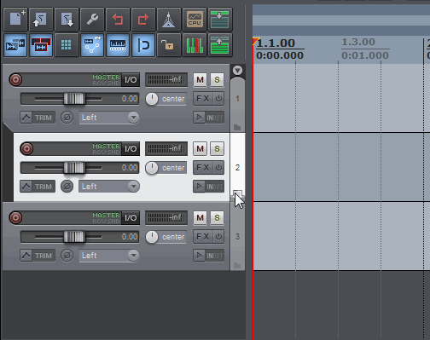
Task: Toggle the locking padlock icon
Action: tap(169, 45)
